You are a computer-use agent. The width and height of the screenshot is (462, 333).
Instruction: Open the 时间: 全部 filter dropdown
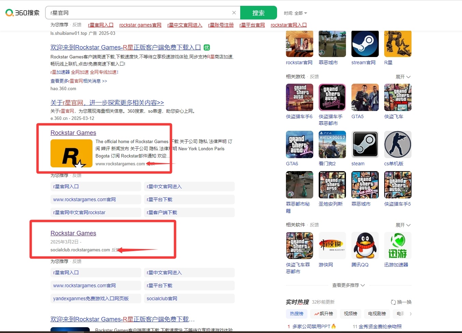[295, 13]
